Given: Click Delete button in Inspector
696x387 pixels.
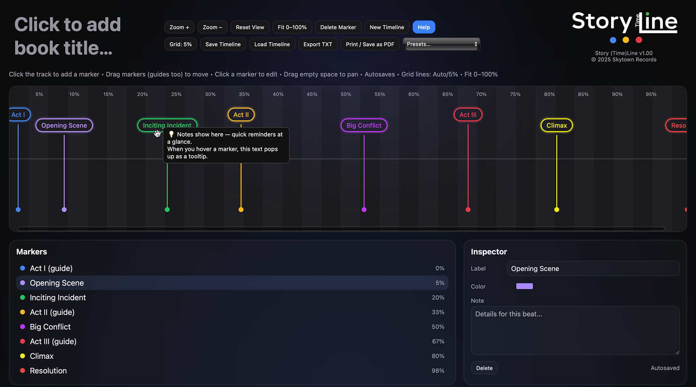Looking at the screenshot, I should [x=484, y=368].
